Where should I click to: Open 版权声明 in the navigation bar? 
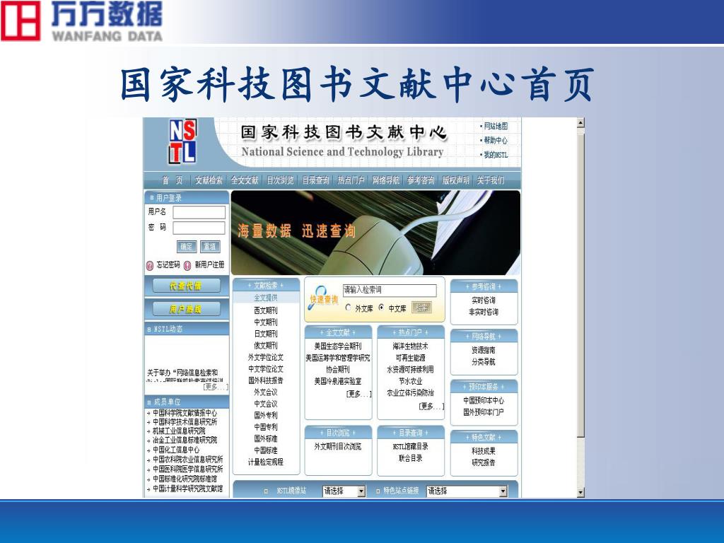456,180
